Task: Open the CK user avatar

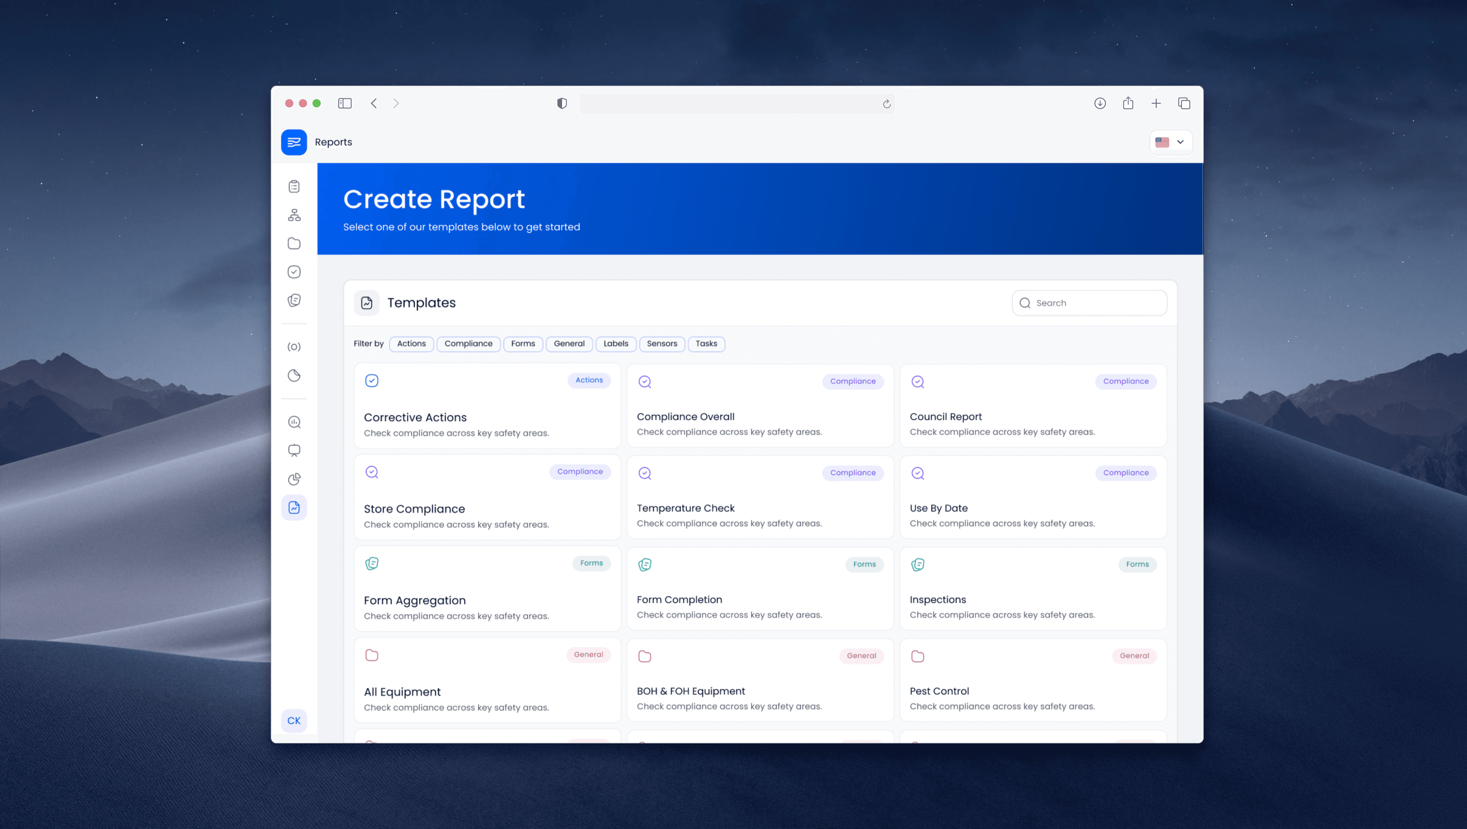Action: [x=294, y=720]
